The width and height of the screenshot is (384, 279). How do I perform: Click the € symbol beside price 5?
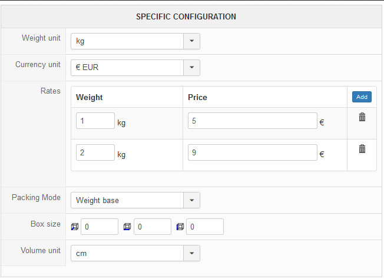(x=322, y=122)
